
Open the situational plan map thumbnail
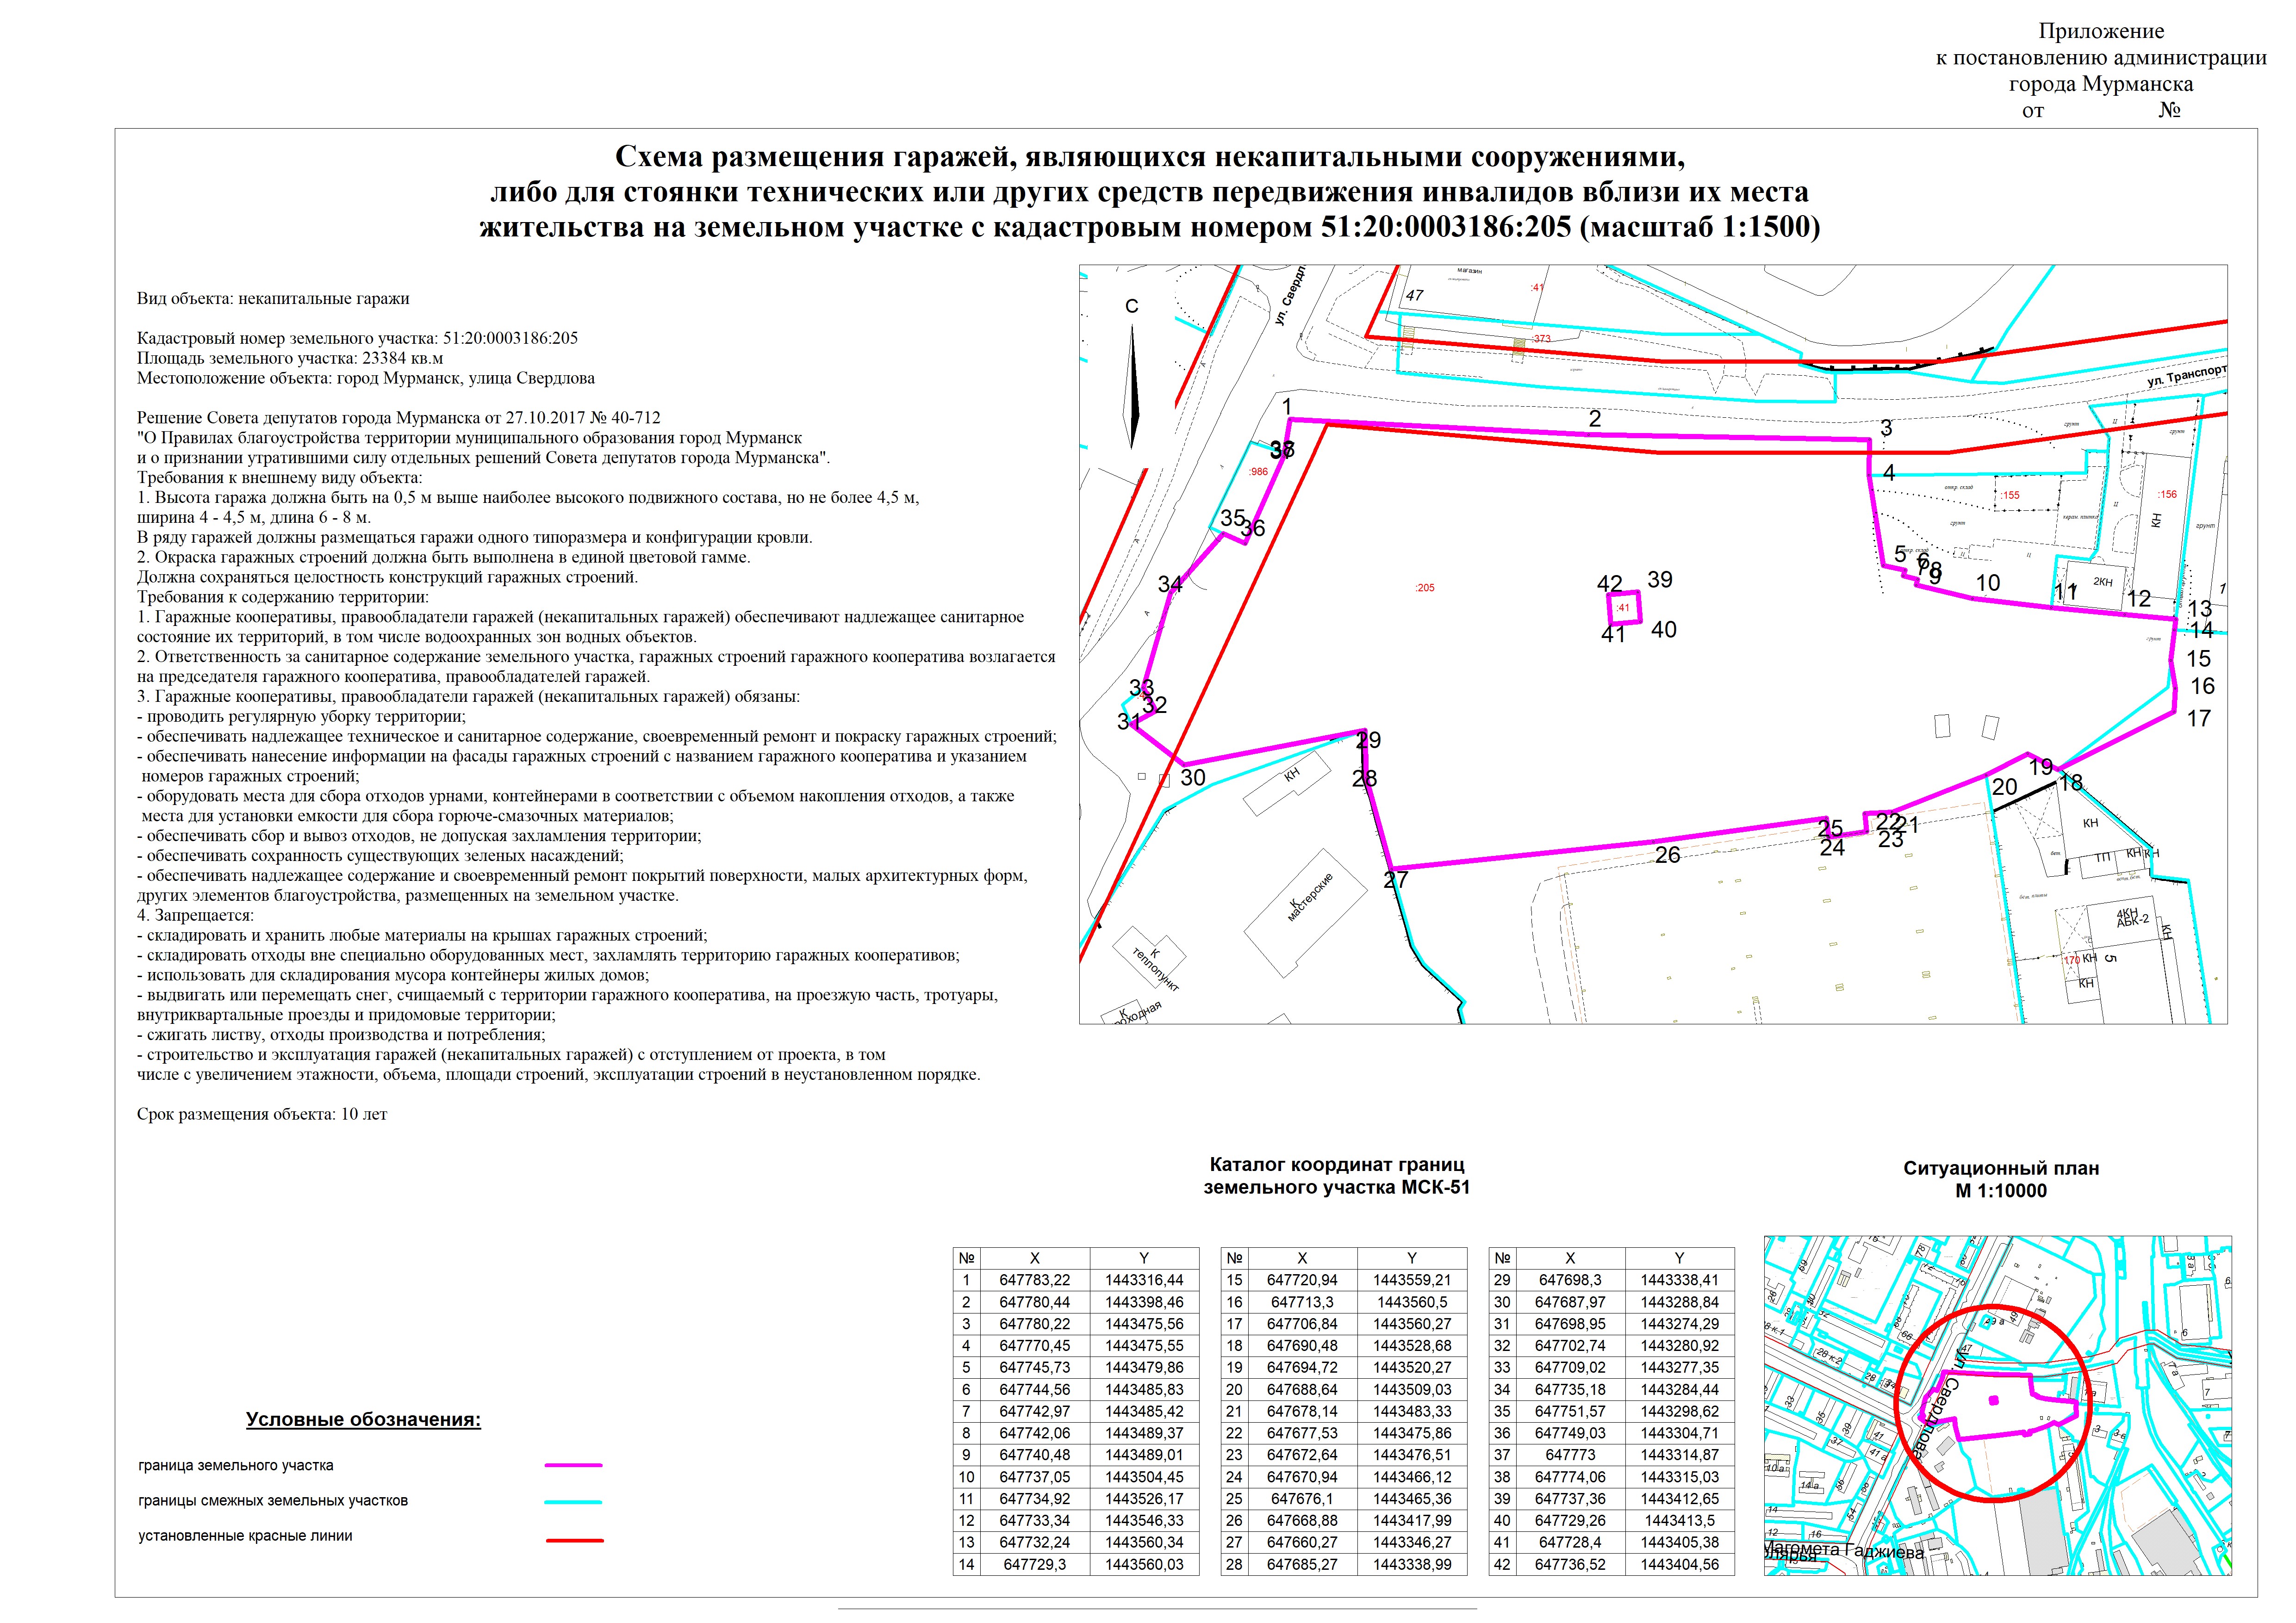point(1997,1405)
